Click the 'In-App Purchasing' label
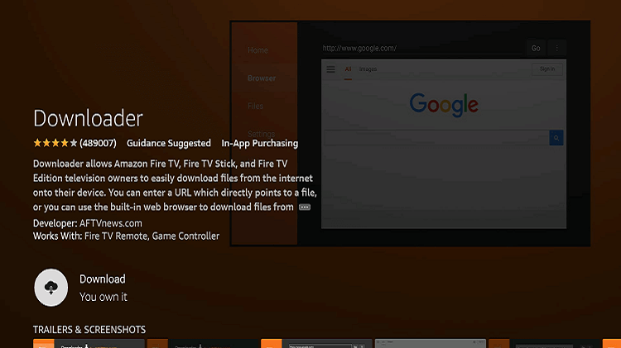The width and height of the screenshot is (621, 348). (x=260, y=143)
